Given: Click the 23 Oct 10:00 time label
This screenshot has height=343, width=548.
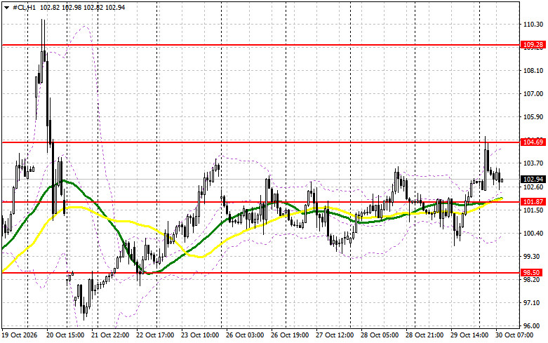Looking at the screenshot, I should (x=200, y=335).
